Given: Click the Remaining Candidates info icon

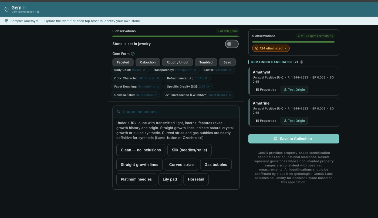Looking at the screenshot, I should [x=301, y=62].
